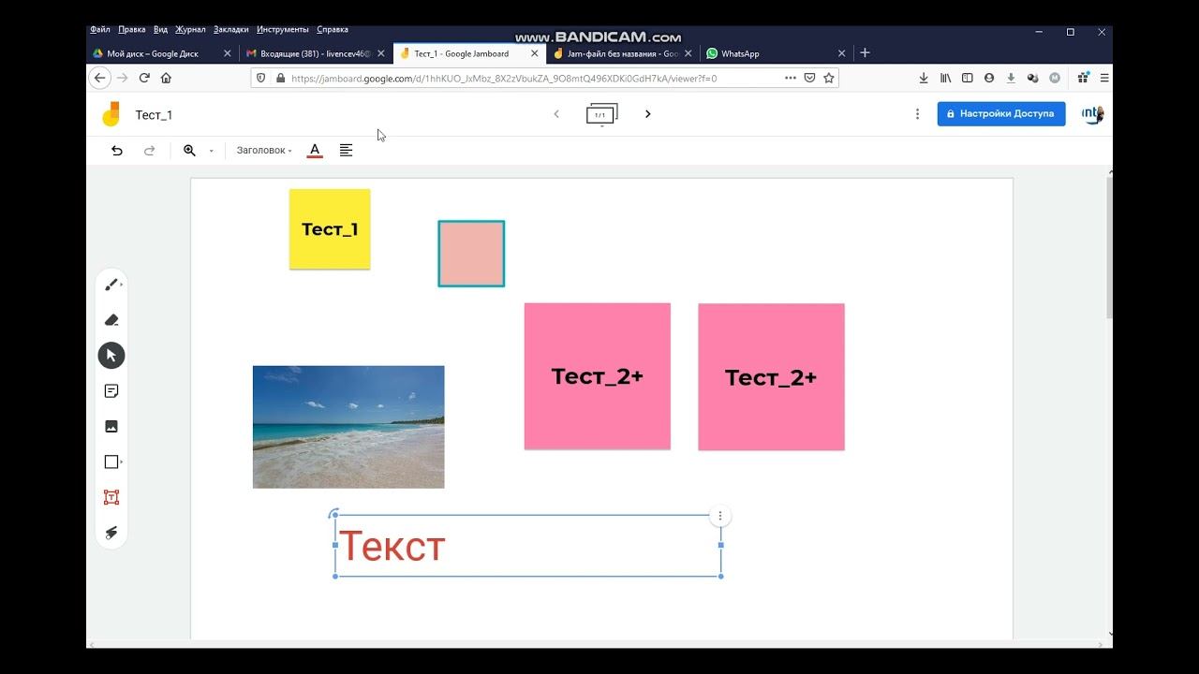Open the page actions three-dot menu
1199x674 pixels.
coord(791,79)
